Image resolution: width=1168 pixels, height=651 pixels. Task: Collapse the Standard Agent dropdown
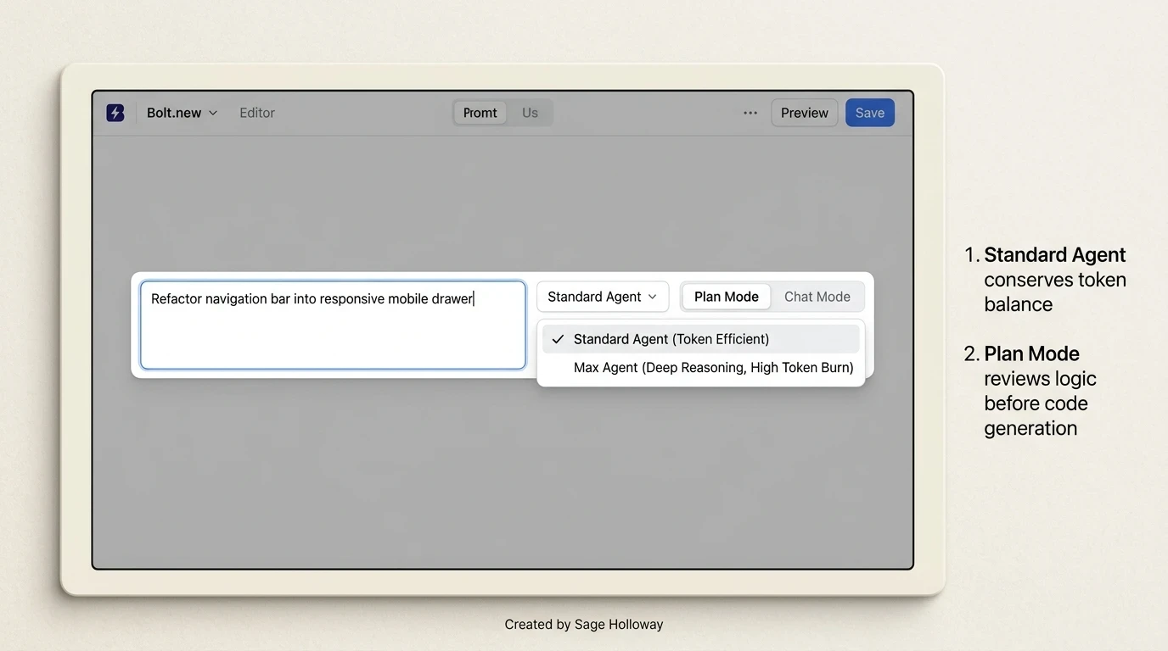pyautogui.click(x=603, y=297)
